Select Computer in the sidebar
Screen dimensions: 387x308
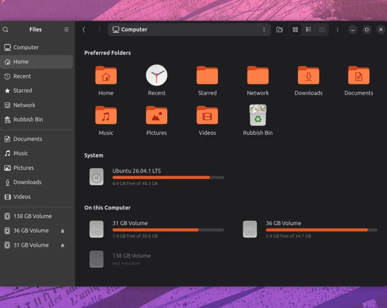coord(36,47)
